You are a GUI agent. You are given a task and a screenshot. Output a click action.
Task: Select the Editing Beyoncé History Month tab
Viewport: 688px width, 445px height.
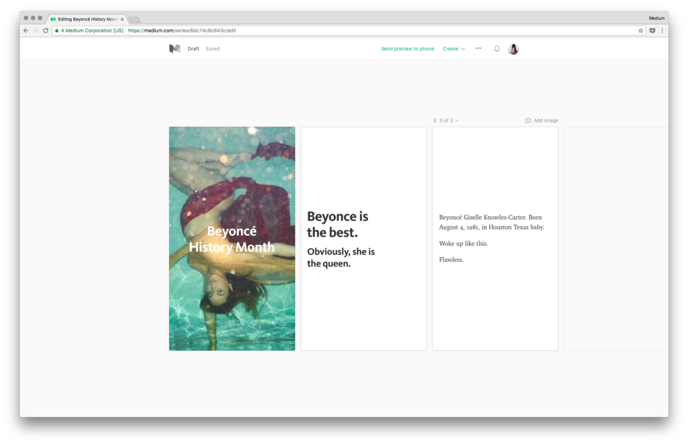[x=87, y=19]
